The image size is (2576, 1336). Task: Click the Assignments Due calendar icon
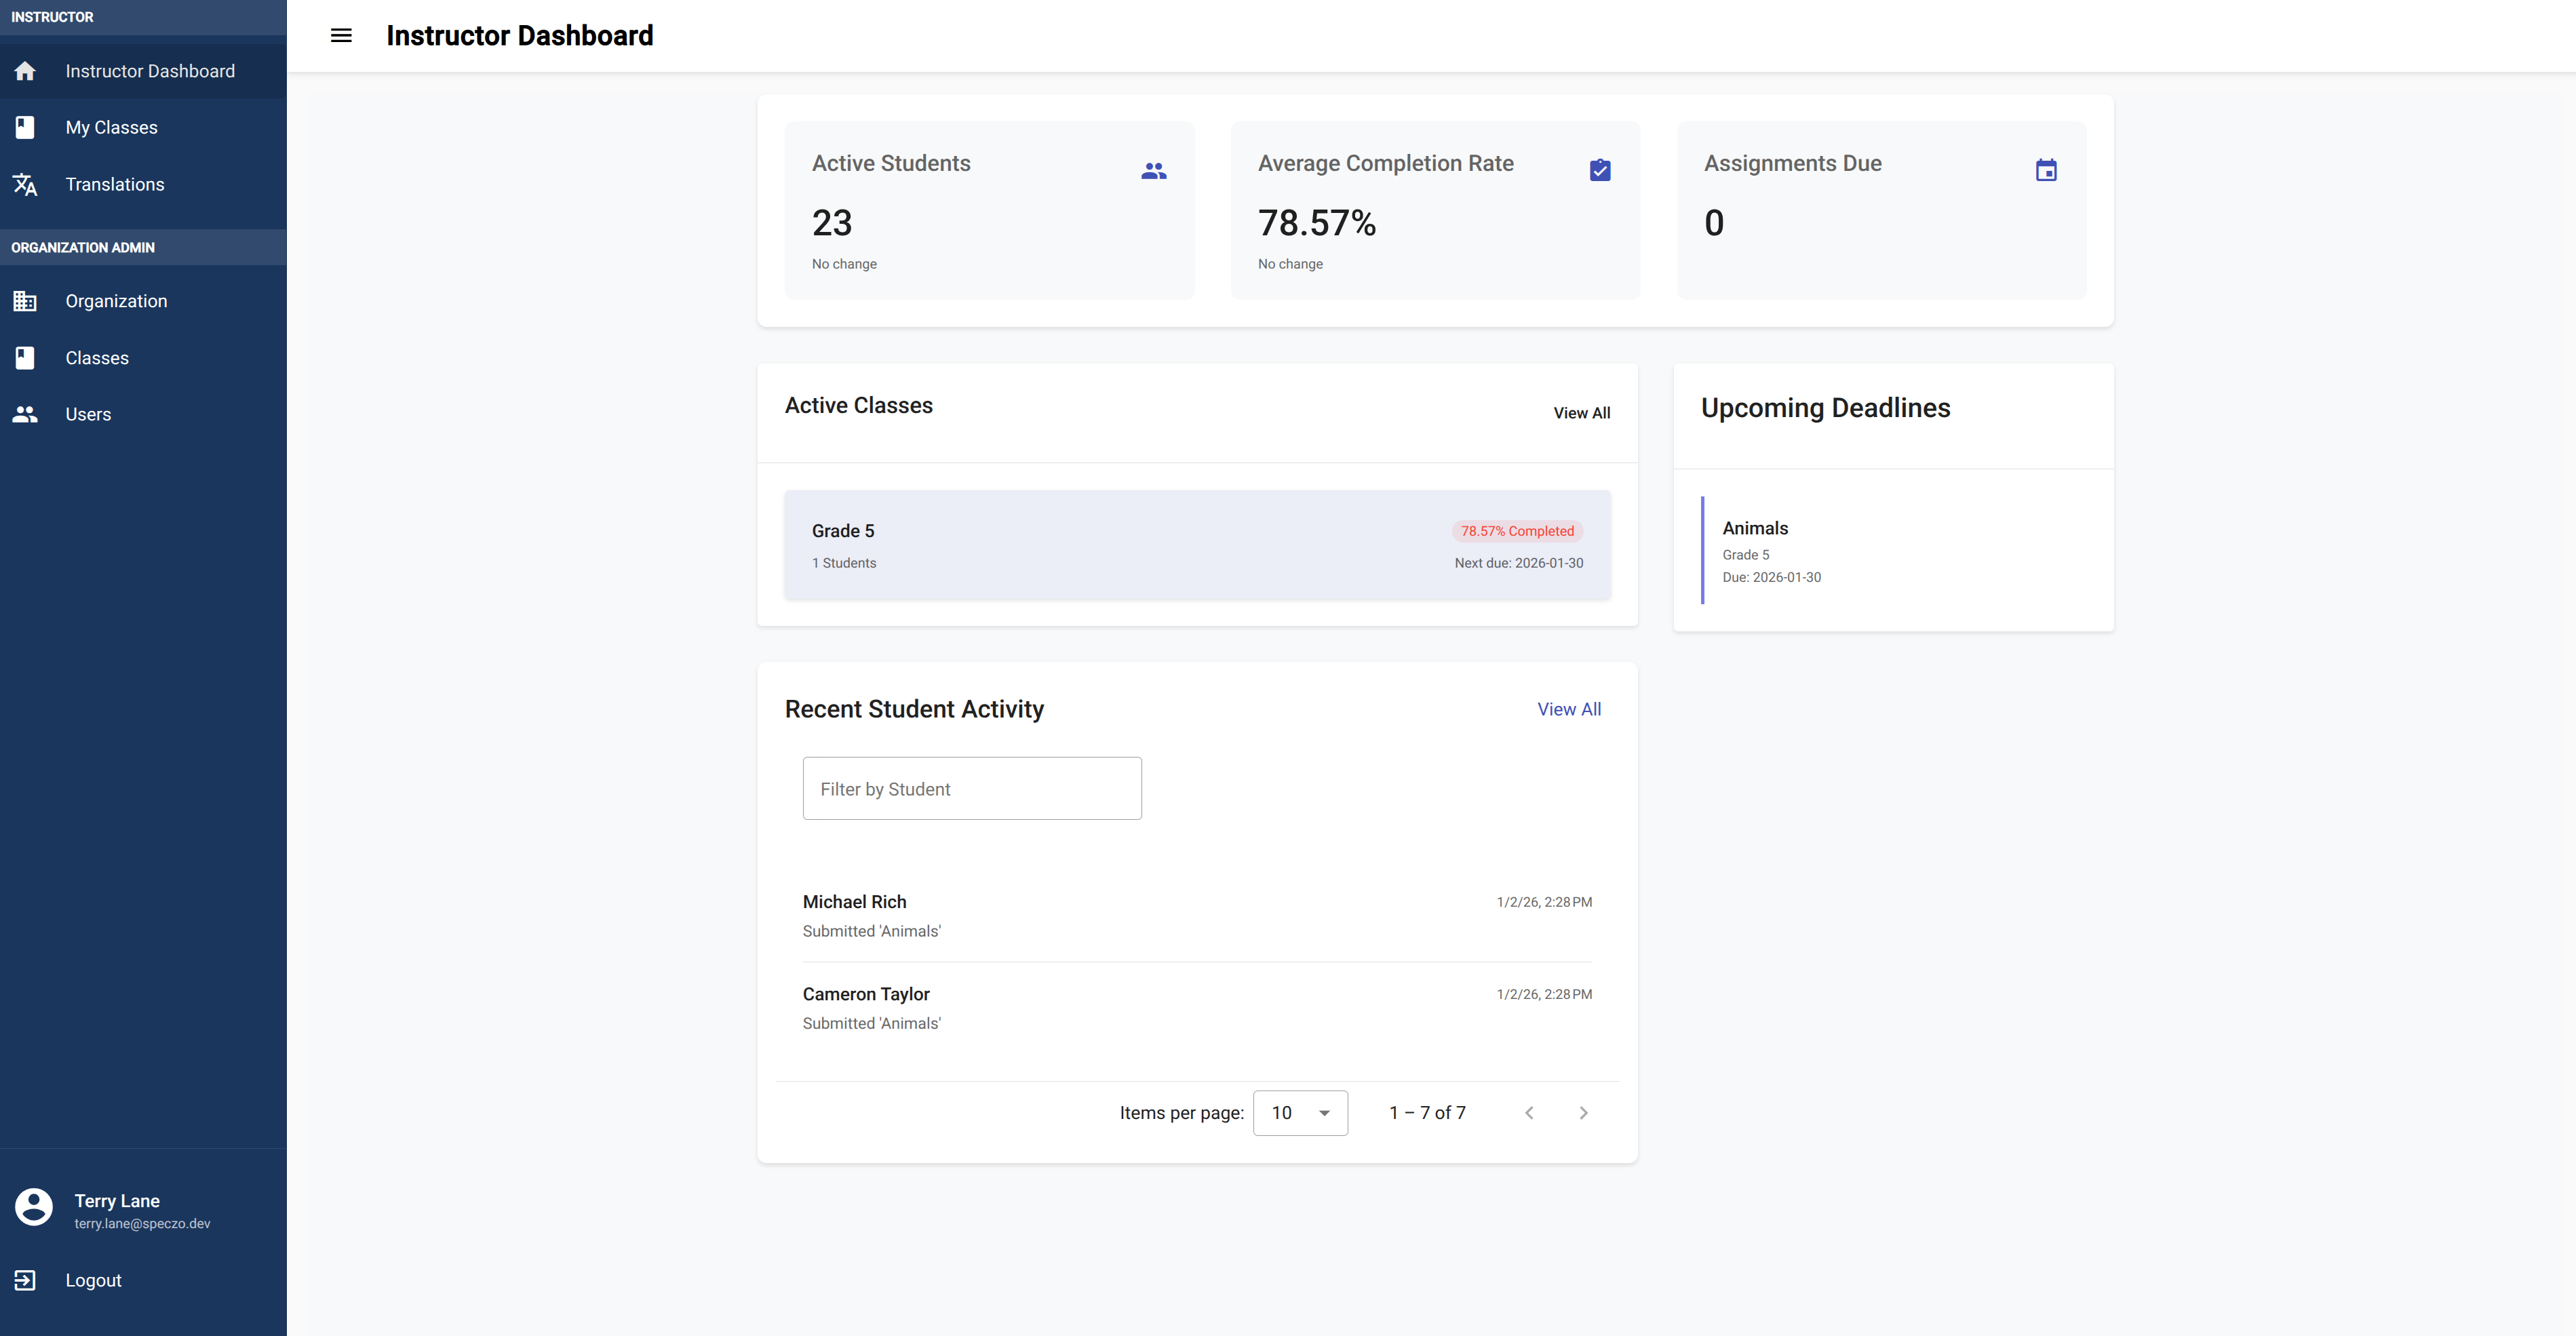pyautogui.click(x=2046, y=170)
